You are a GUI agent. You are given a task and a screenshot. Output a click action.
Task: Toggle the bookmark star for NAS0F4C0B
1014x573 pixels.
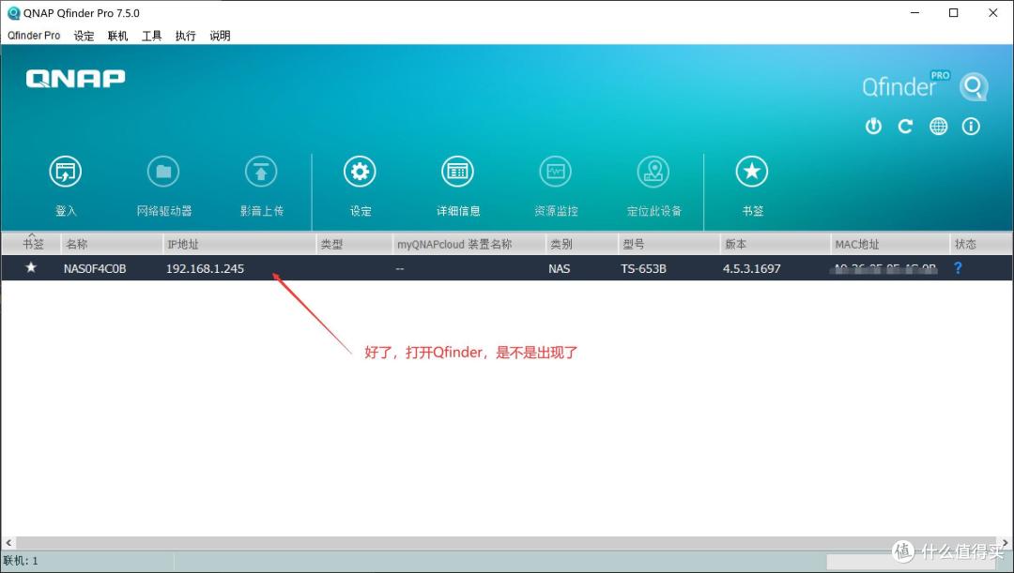30,267
